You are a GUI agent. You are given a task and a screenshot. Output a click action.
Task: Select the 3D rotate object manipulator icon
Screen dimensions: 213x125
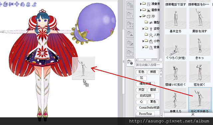click(23, 4)
